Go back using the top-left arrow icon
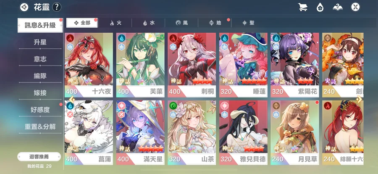Image resolution: width=378 pixels, height=174 pixels. point(24,7)
